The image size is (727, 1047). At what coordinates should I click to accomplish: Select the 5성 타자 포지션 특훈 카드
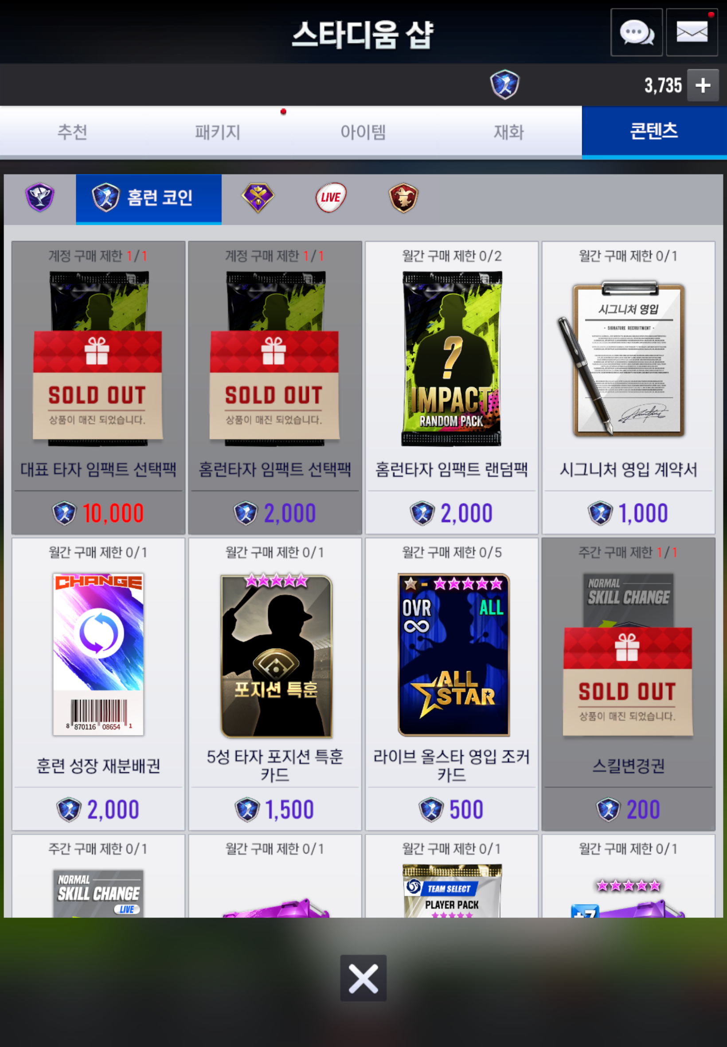tap(275, 684)
